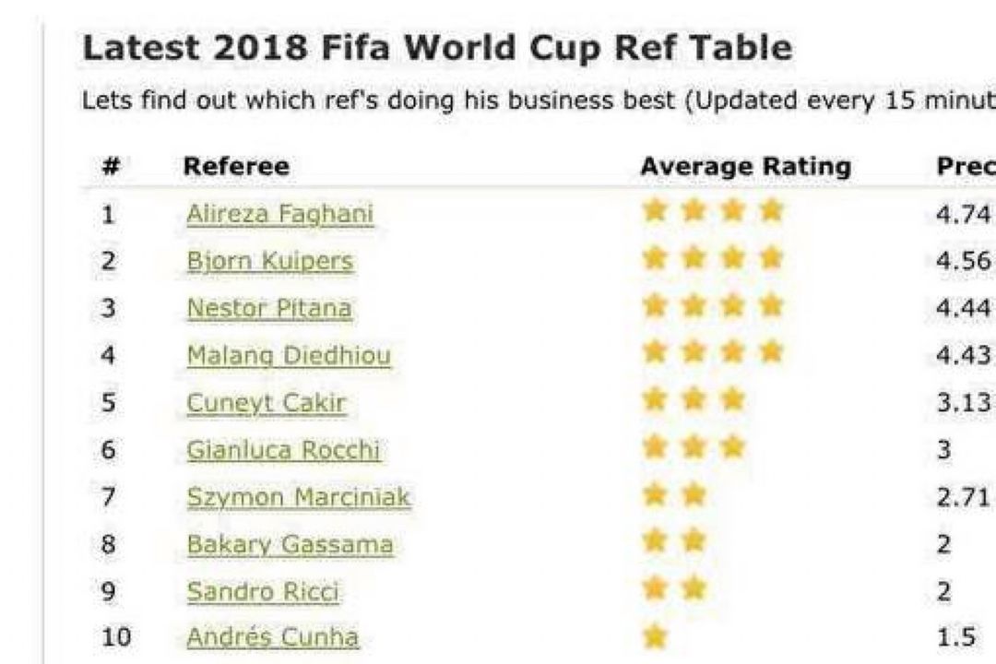This screenshot has height=664, width=996.
Task: Click Gianluca Rocchi's first rating star
Action: pyautogui.click(x=655, y=447)
